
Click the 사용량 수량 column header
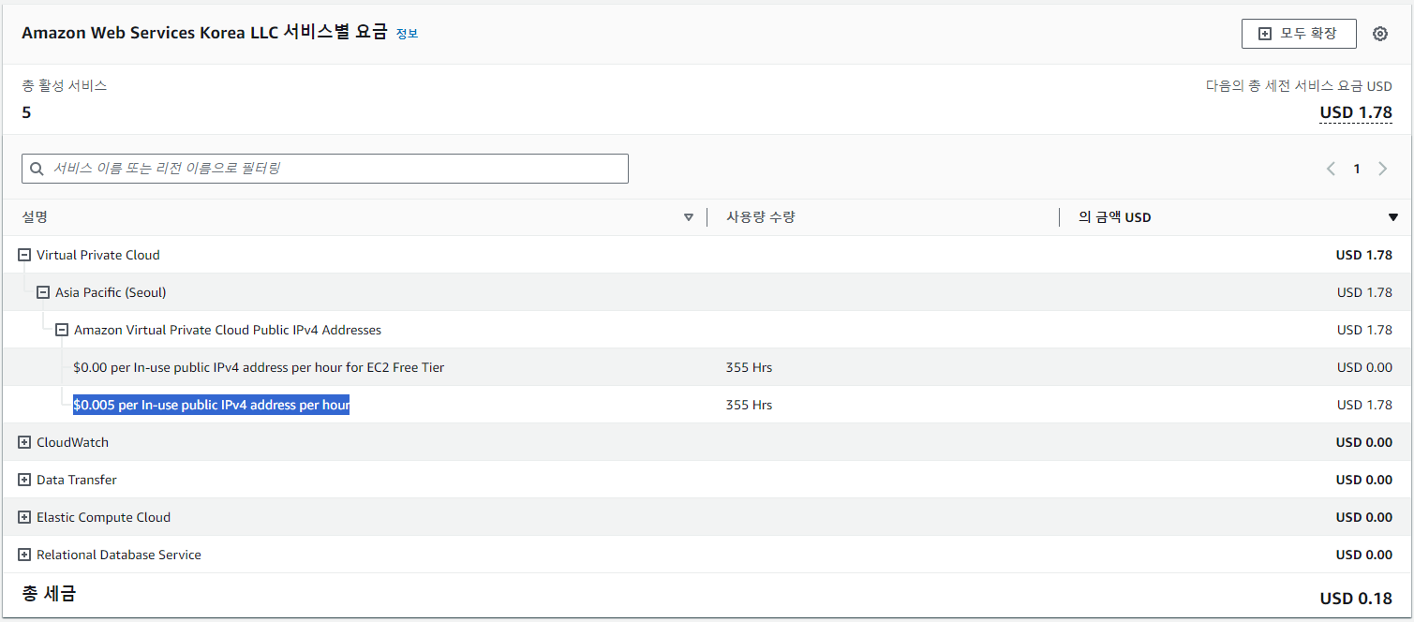[761, 217]
